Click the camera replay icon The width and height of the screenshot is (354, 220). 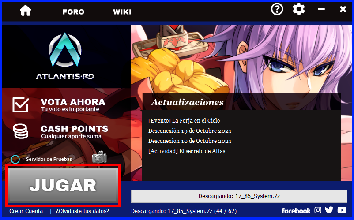coord(99,157)
